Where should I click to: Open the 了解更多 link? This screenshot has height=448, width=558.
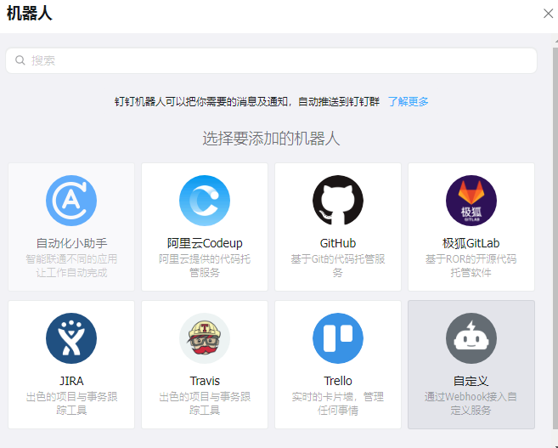pyautogui.click(x=408, y=102)
